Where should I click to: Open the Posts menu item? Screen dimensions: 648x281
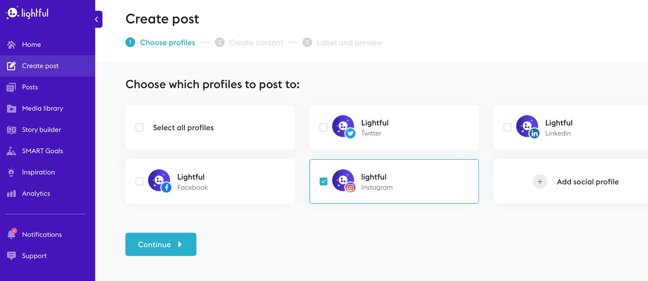point(30,87)
